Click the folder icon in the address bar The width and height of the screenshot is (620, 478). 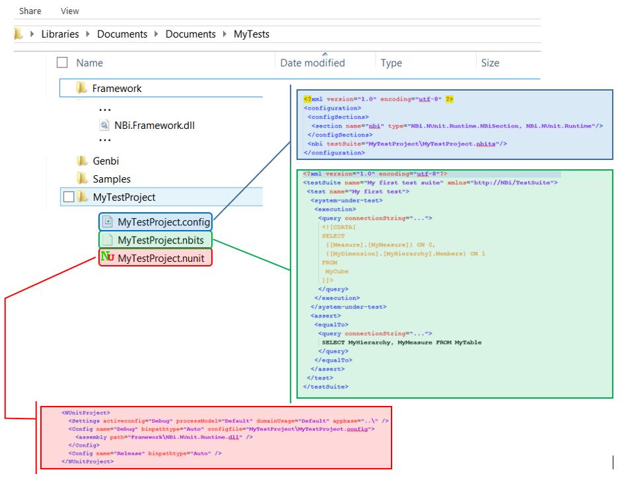(x=18, y=34)
